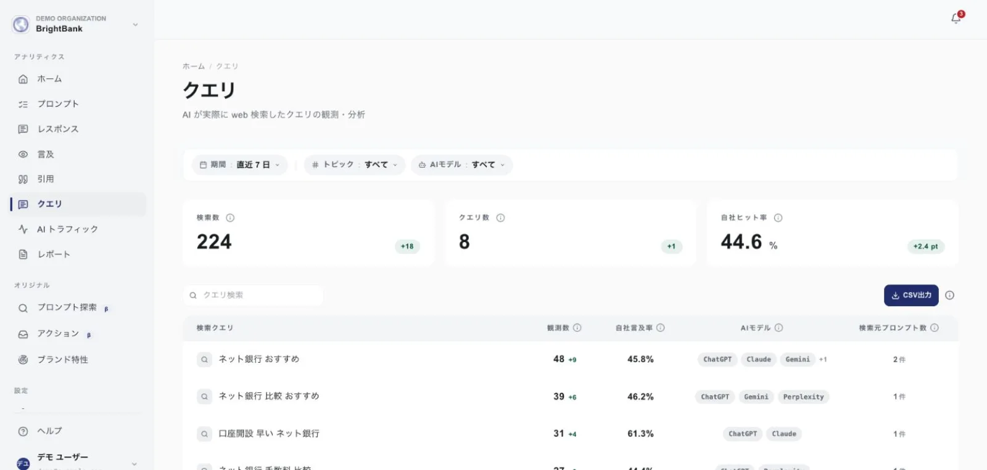The height and width of the screenshot is (470, 987).
Task: Open the AIモデル すべて filter dropdown
Action: [x=461, y=165]
